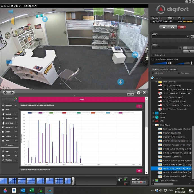
Task: Click the object Search field
Action: 173,78
